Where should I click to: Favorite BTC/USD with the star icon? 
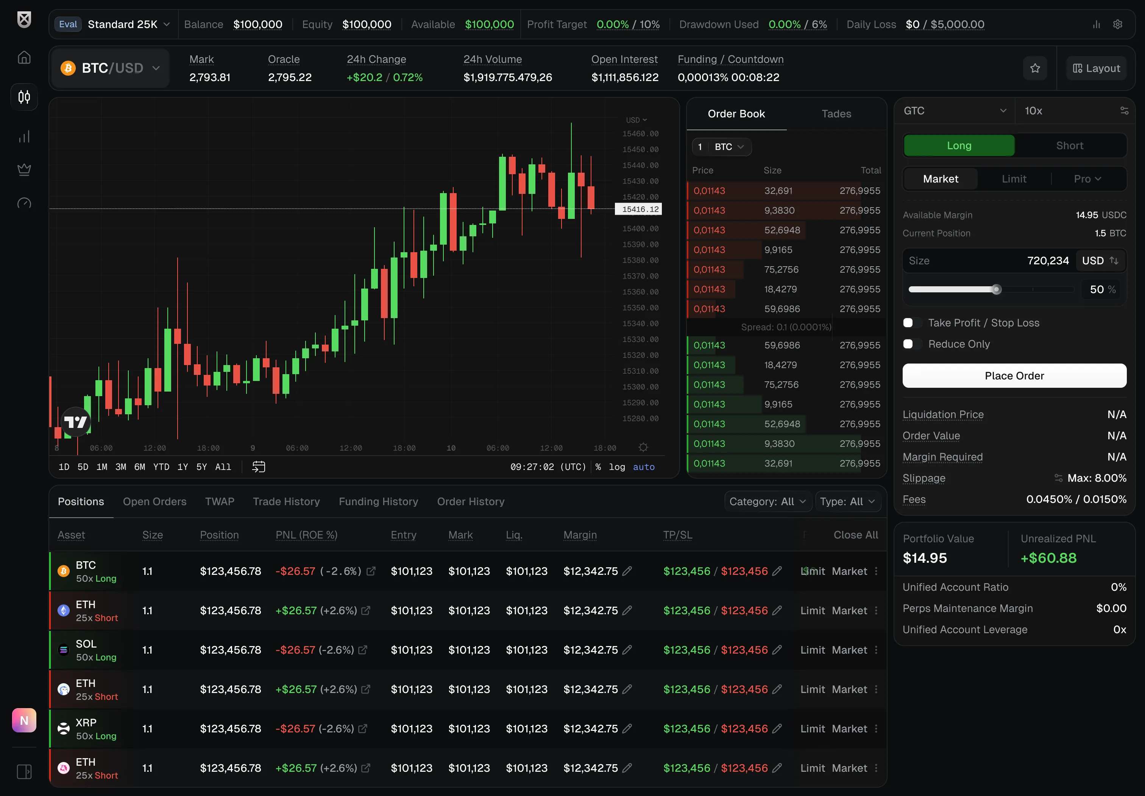coord(1035,68)
